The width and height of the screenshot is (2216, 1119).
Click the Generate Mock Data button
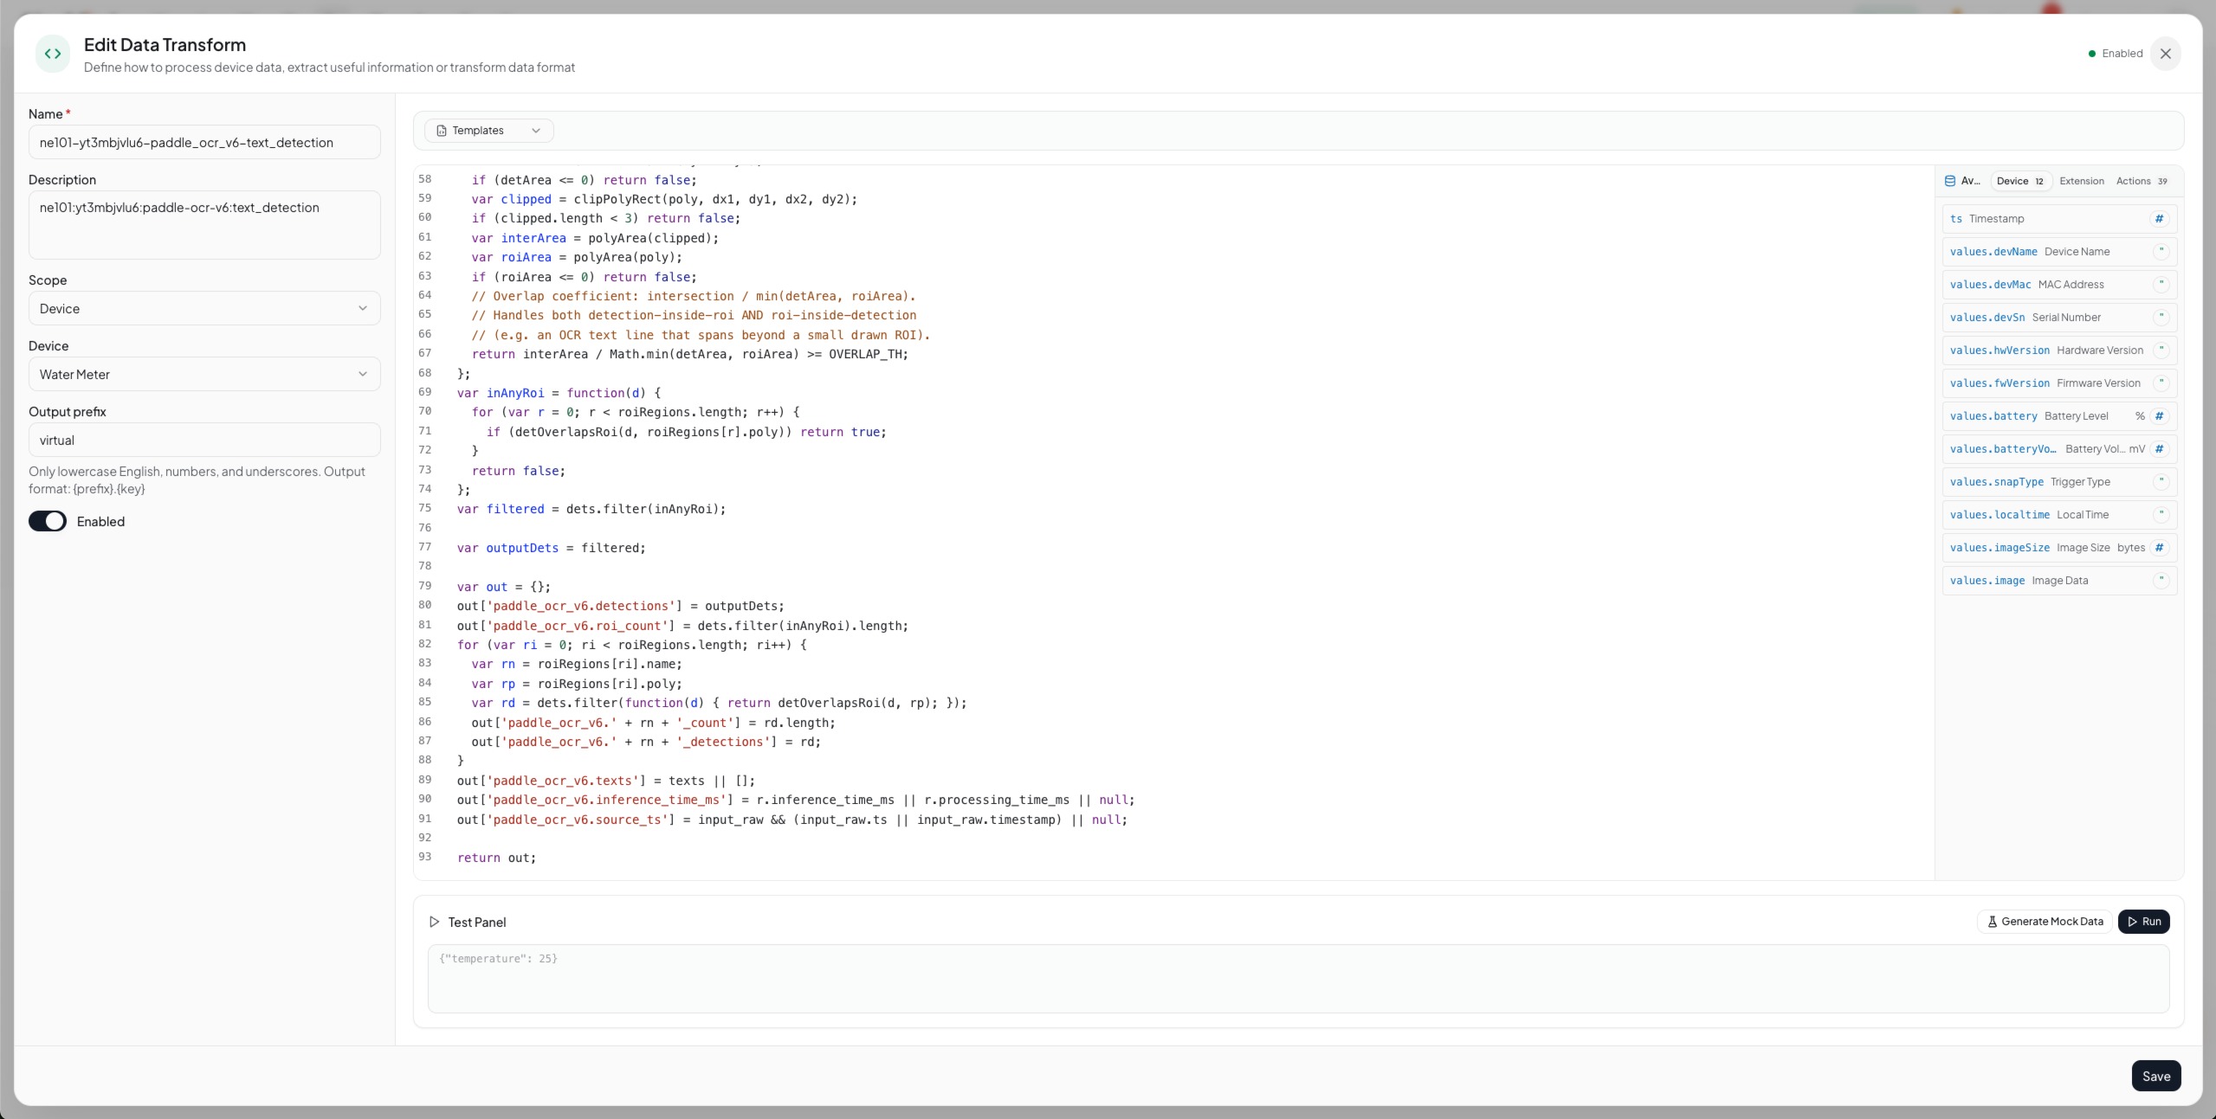(x=2045, y=922)
